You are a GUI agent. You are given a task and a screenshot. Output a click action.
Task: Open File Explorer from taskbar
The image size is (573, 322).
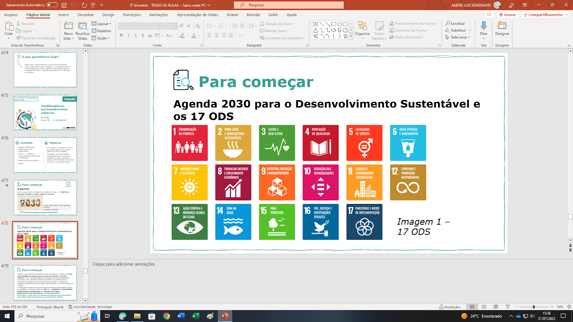pos(137,316)
